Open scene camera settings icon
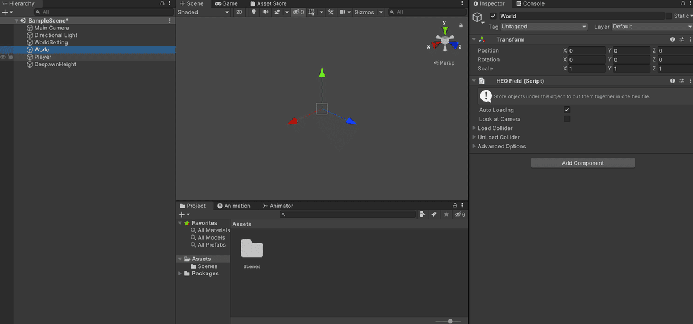Image resolution: width=693 pixels, height=324 pixels. coord(342,12)
